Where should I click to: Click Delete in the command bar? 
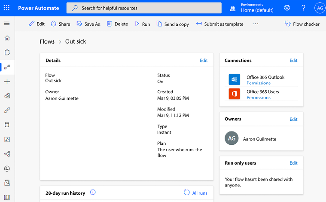click(117, 24)
